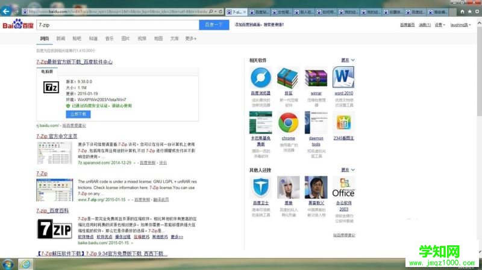Go back with the browser back arrow
The height and width of the screenshot is (270, 482).
click(x=6, y=11)
